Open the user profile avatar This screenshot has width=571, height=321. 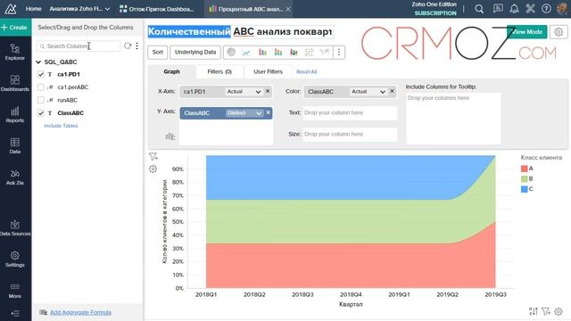point(562,9)
